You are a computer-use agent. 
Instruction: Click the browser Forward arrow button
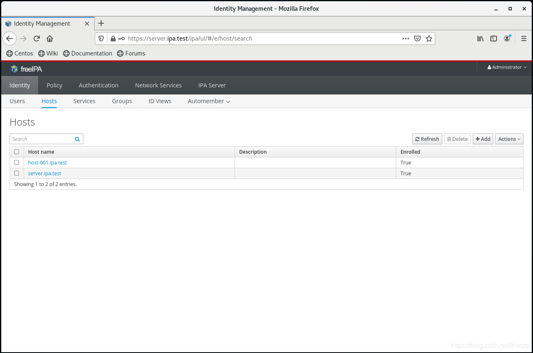[x=23, y=39]
